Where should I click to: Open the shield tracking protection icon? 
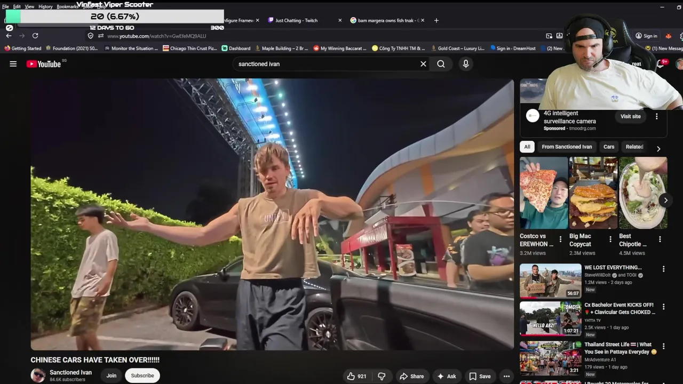click(x=91, y=36)
